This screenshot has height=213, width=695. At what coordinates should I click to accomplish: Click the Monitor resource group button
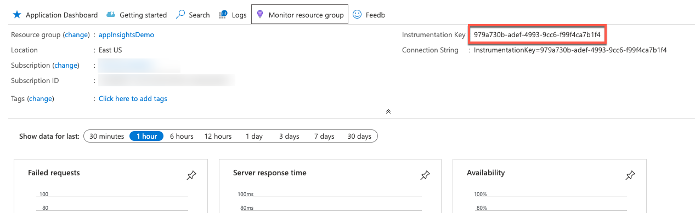[x=300, y=15]
